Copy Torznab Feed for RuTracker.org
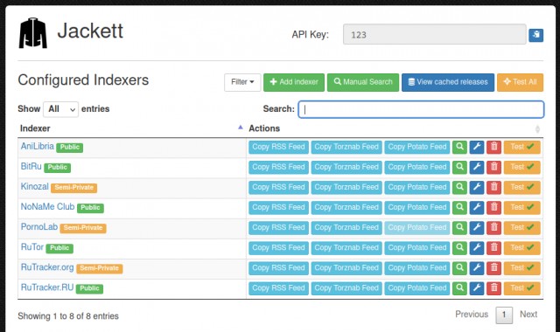Viewport: 560px width, 332px height. [346, 268]
